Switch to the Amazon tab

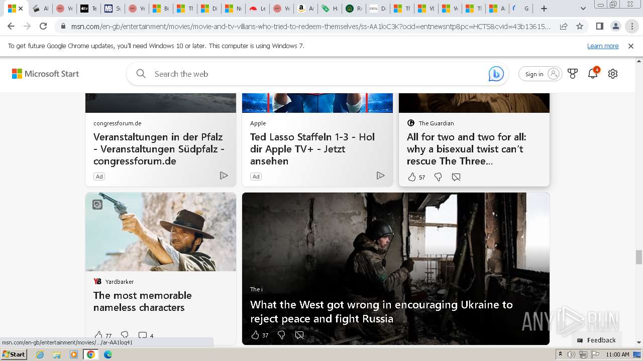(305, 9)
